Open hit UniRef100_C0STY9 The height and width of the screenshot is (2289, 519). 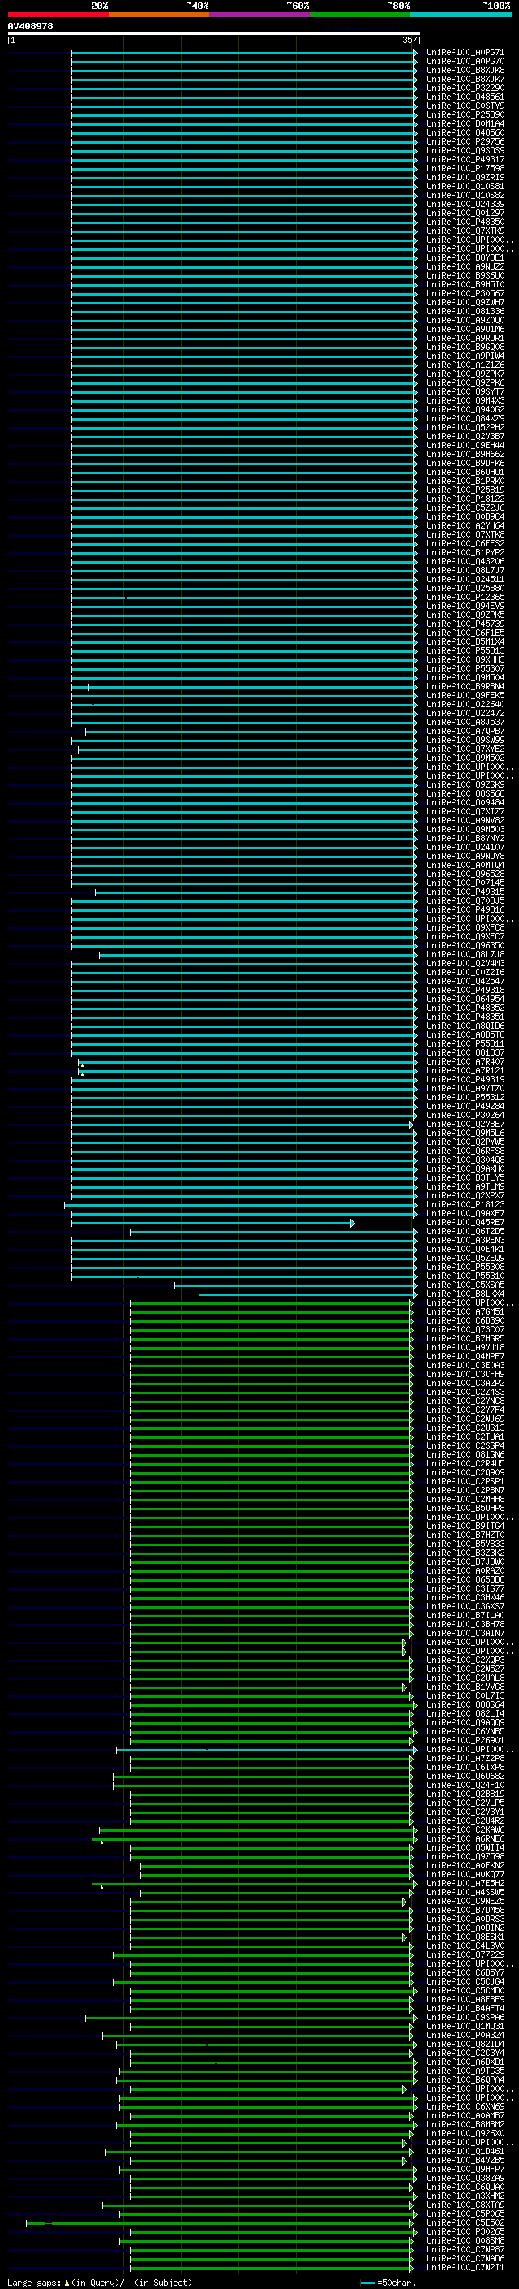click(x=465, y=106)
